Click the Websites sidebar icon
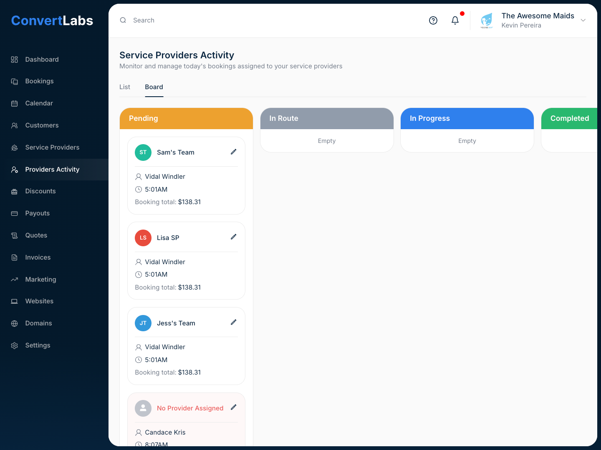This screenshot has height=450, width=601. click(15, 301)
